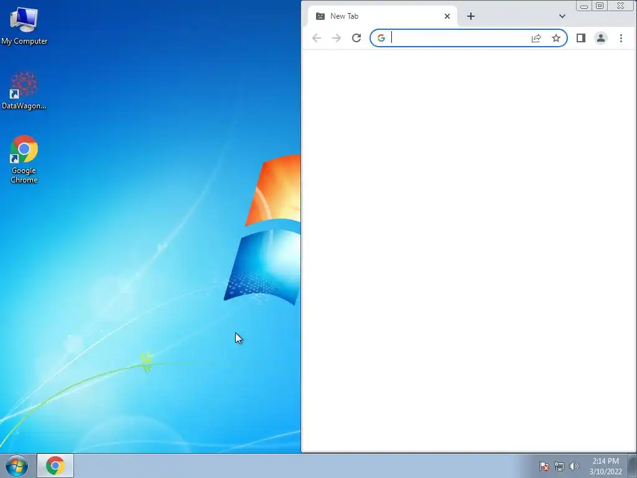The image size is (637, 478).
Task: Open Chrome's three-dot menu
Action: 621,38
